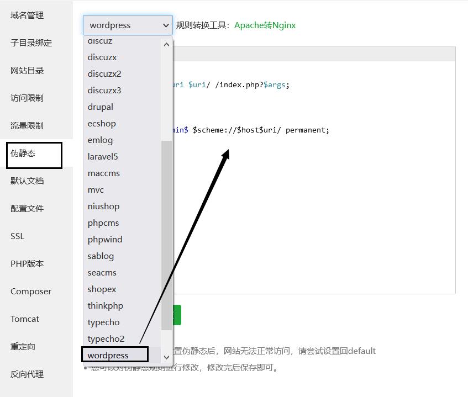
Task: Choose the sablog option
Action: (x=122, y=256)
